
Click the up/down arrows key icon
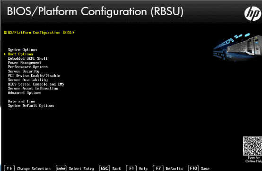point(9,168)
